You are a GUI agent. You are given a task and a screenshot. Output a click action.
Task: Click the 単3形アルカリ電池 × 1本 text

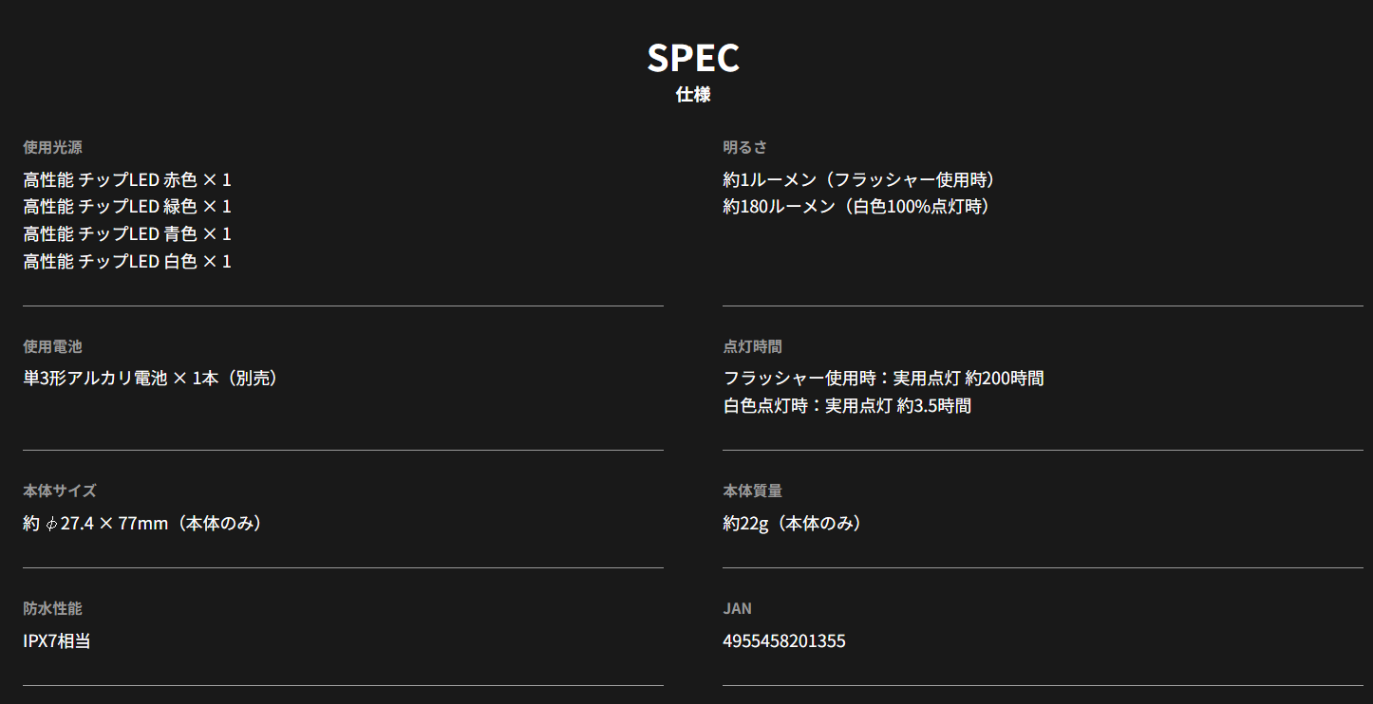tap(153, 379)
